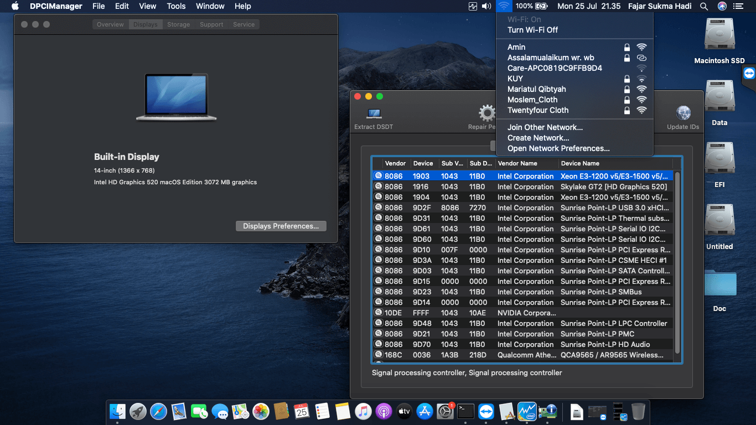Screen dimensions: 756x425
Task: Open the DPCIManager application menu
Action: point(56,6)
